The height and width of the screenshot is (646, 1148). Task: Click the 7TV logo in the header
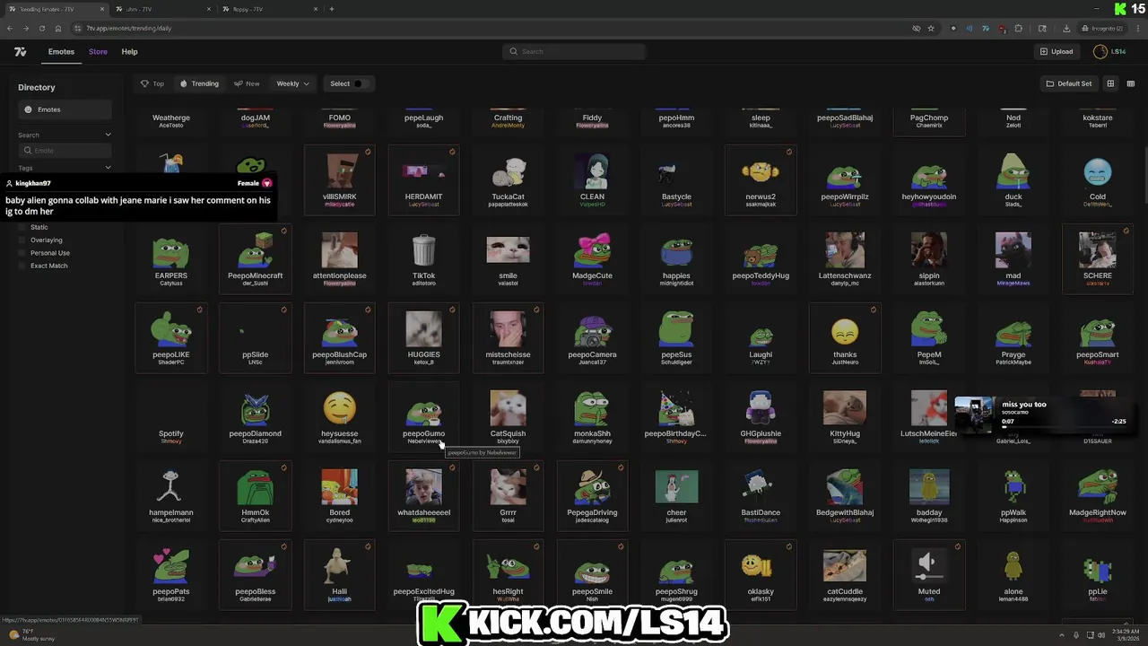[20, 52]
